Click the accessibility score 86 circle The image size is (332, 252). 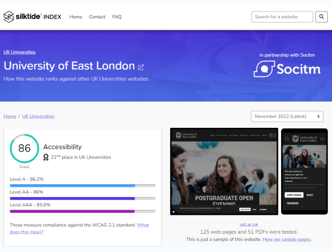click(24, 148)
